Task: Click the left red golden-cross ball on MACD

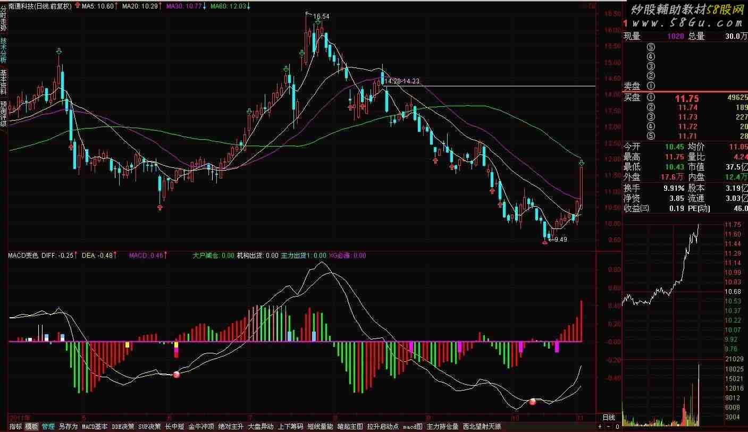Action: coord(177,375)
